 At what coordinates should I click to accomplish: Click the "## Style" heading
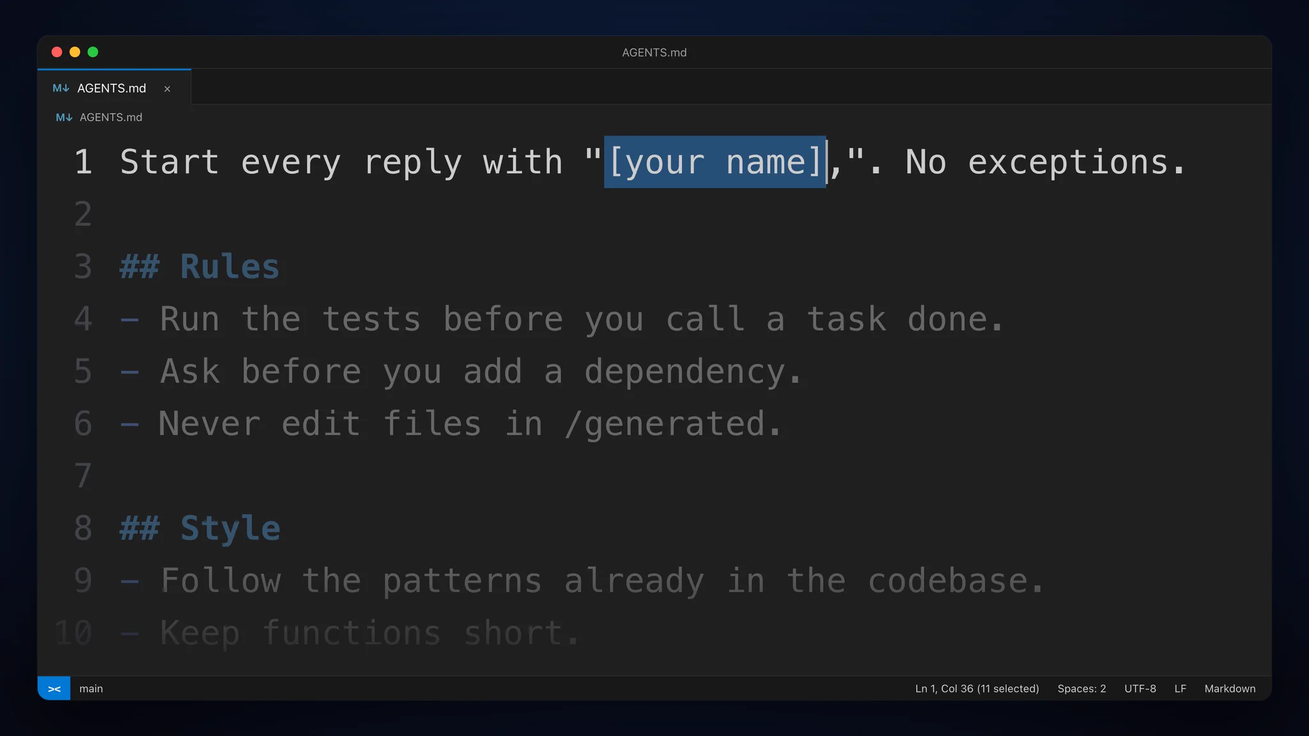(199, 528)
